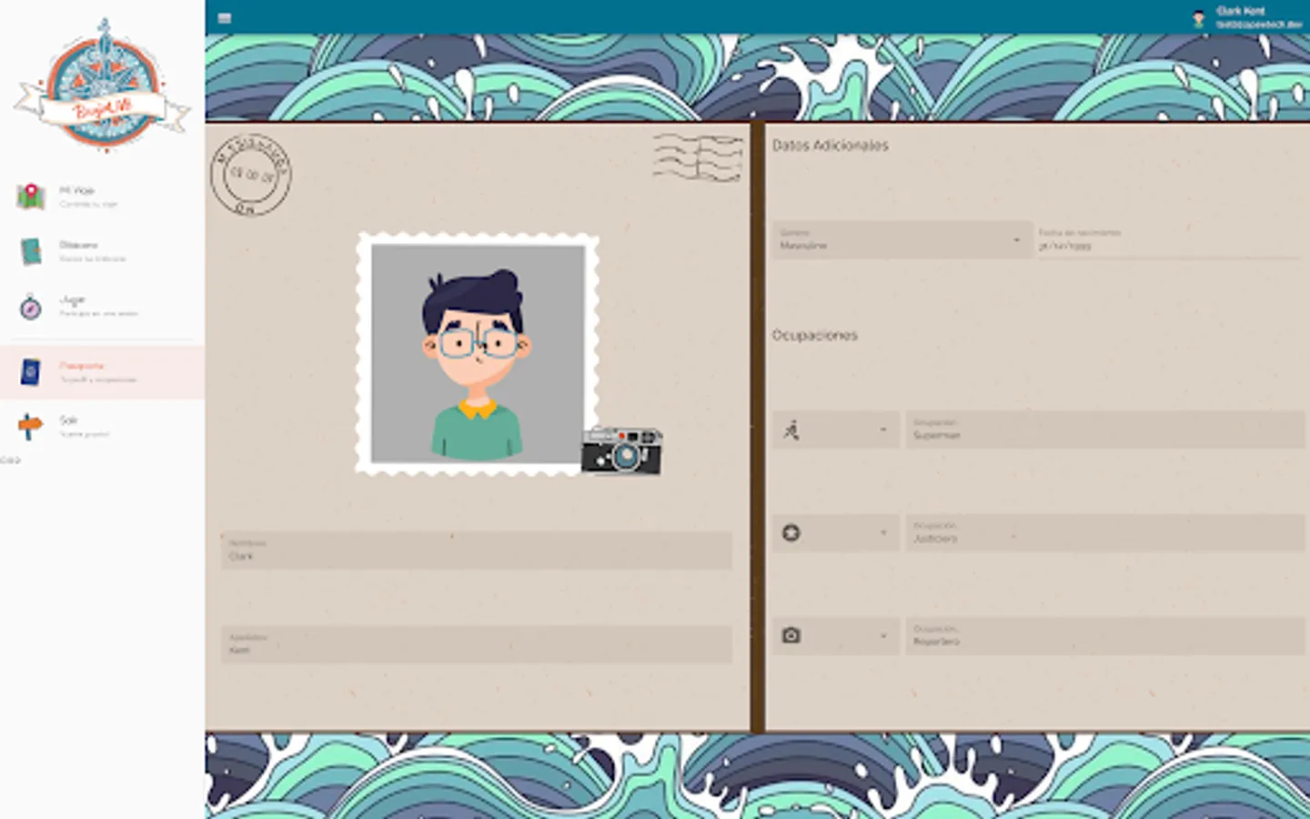Edit the Ocupación field reading Justiciero

[x=1105, y=533]
